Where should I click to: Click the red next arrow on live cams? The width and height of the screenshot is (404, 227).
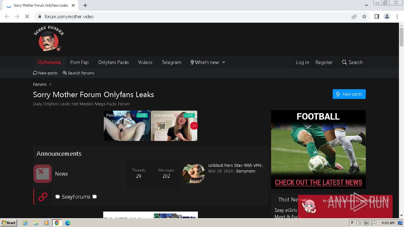click(x=194, y=126)
